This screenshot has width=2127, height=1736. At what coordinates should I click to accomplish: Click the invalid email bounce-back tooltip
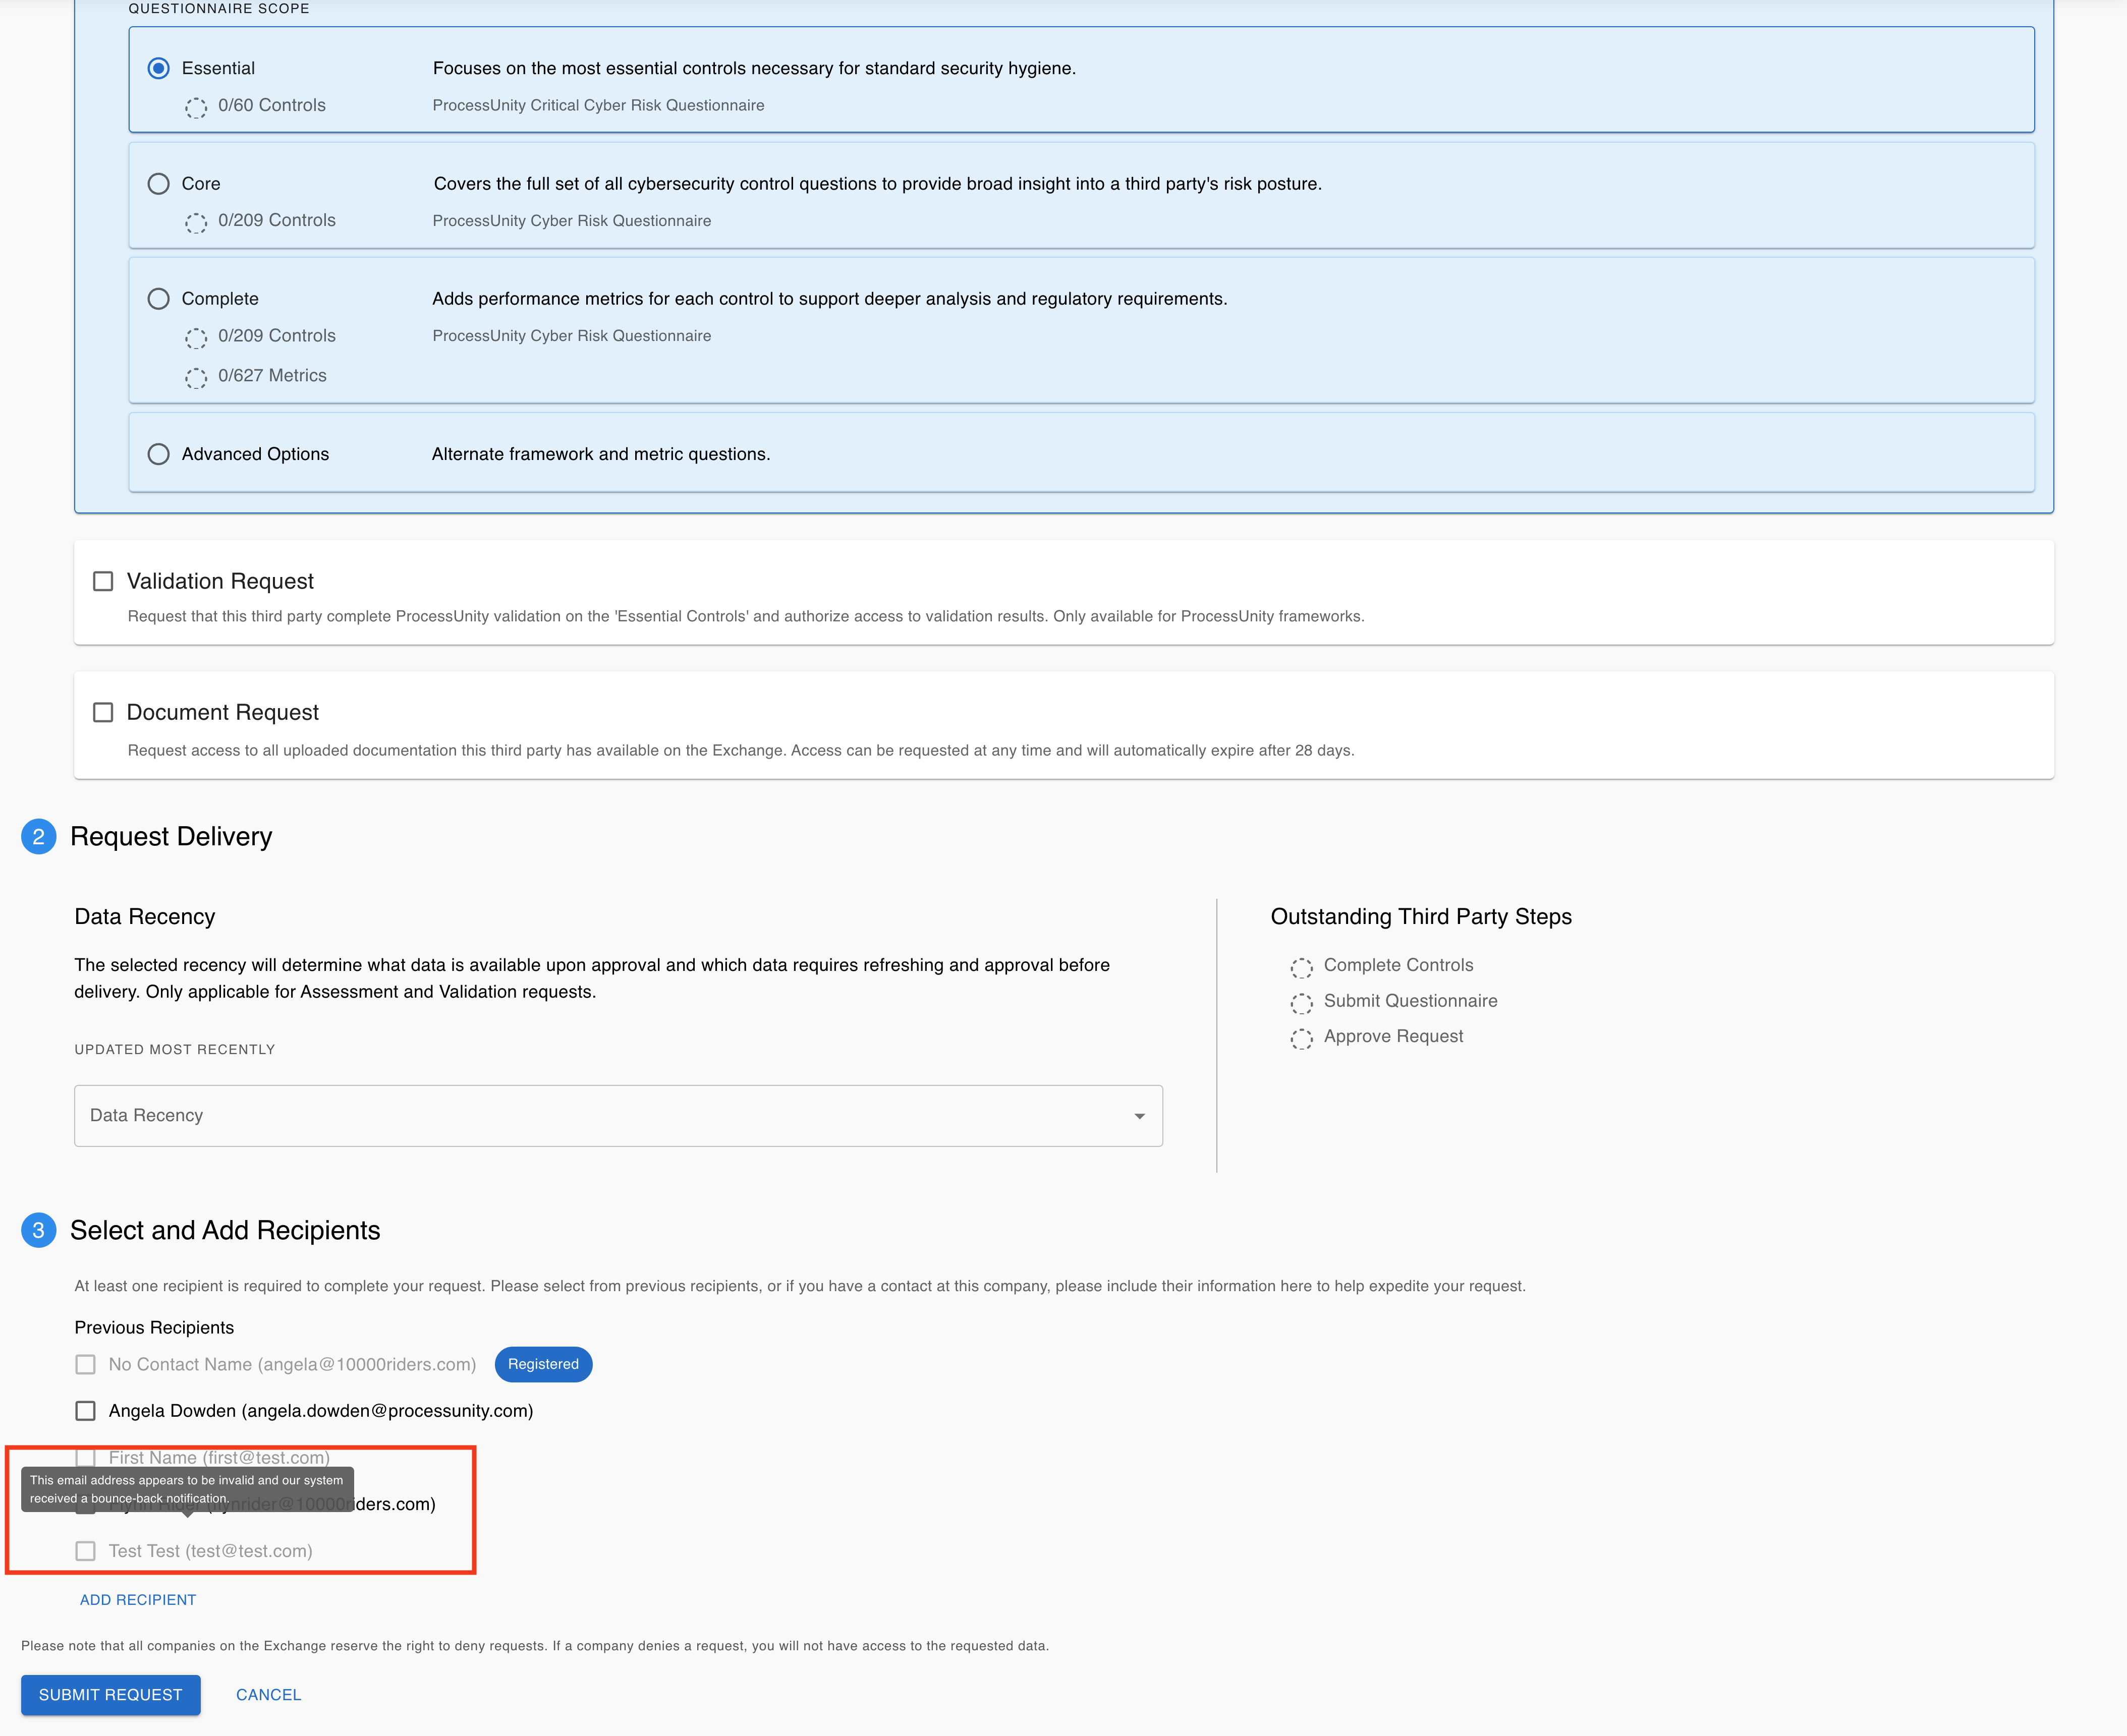[187, 1489]
